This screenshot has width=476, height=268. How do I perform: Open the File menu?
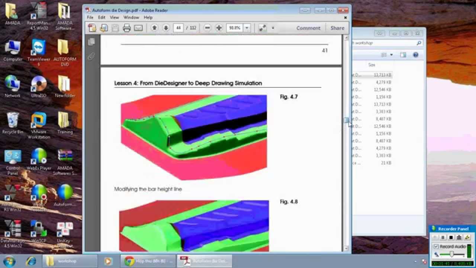pos(90,17)
